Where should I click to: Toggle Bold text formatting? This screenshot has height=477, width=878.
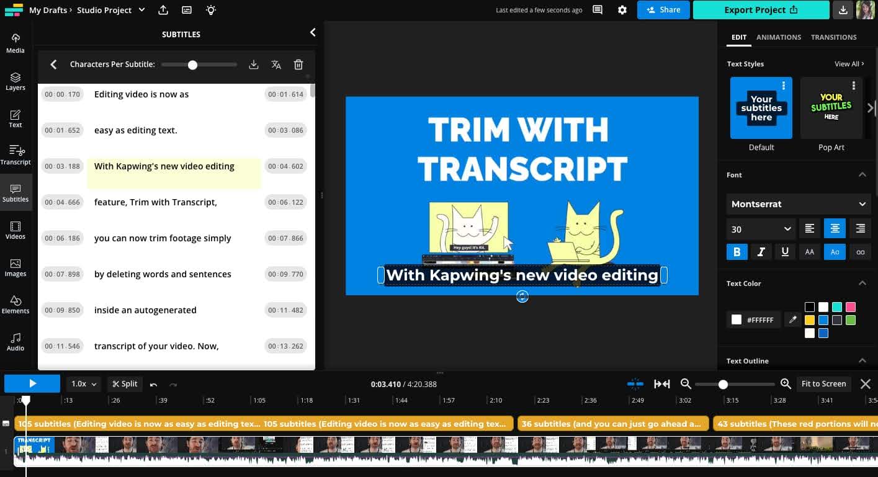tap(737, 252)
